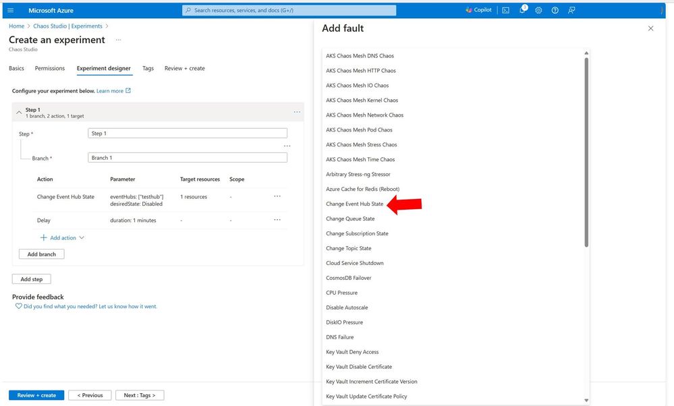Click the fault list scrollbar thumb
Screen dimensions: 674x406
click(586, 152)
